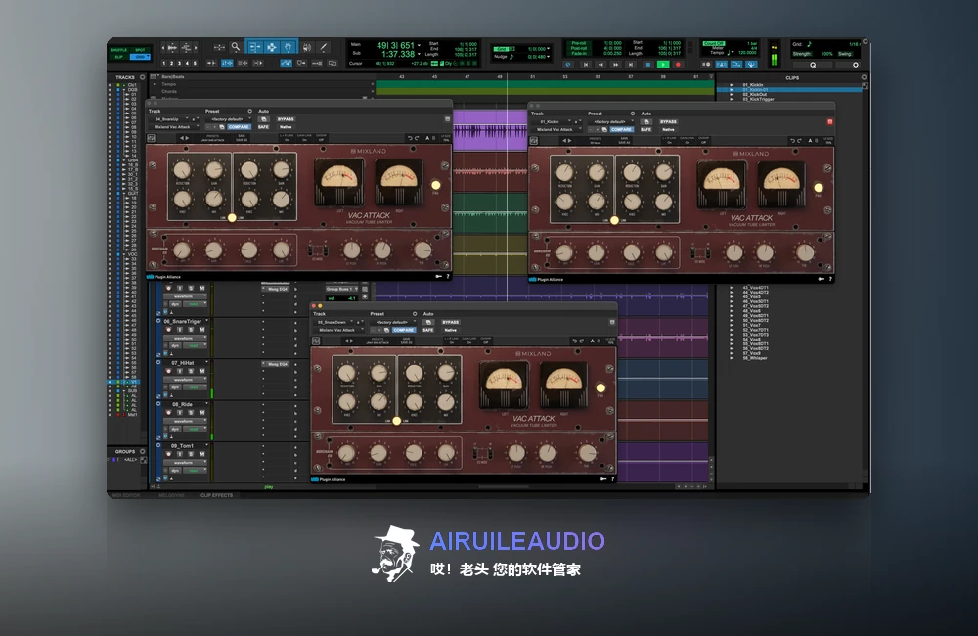This screenshot has width=978, height=636.
Task: Click COMPARE in 05_SnareDown plugin window
Action: click(404, 330)
